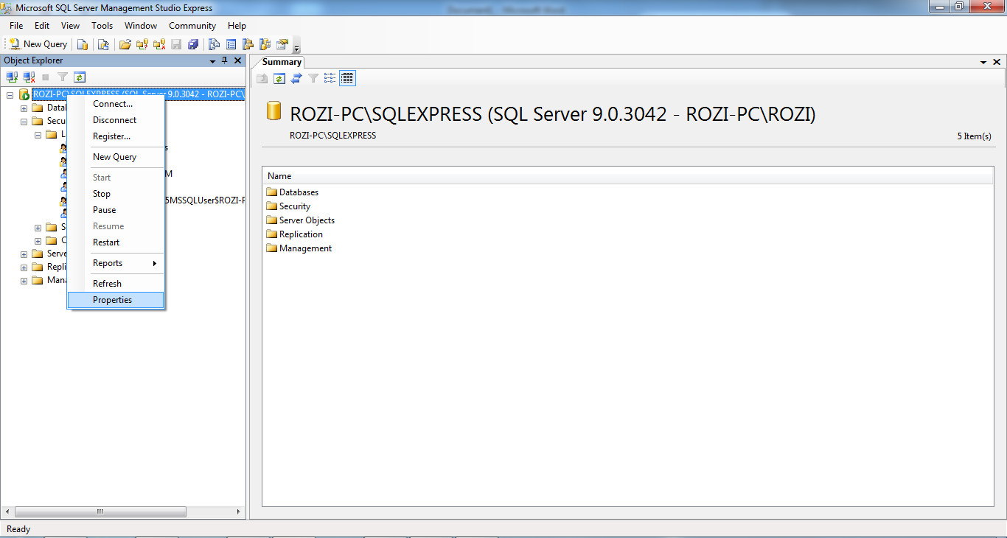Image resolution: width=1007 pixels, height=538 pixels.
Task: Open the File menu
Action: click(x=16, y=26)
